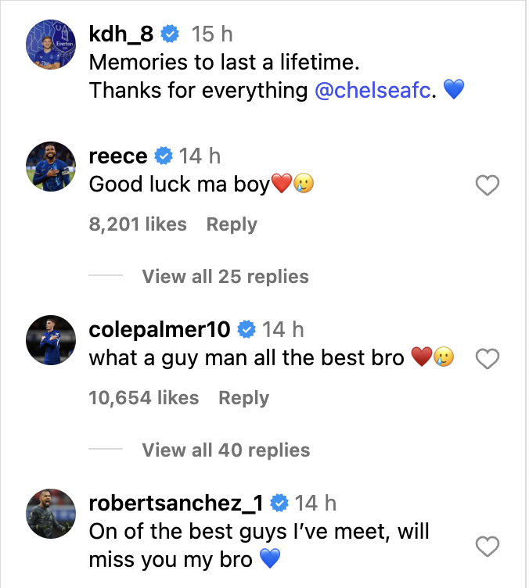Like robertsanchez_1's comment heart icon

[488, 547]
